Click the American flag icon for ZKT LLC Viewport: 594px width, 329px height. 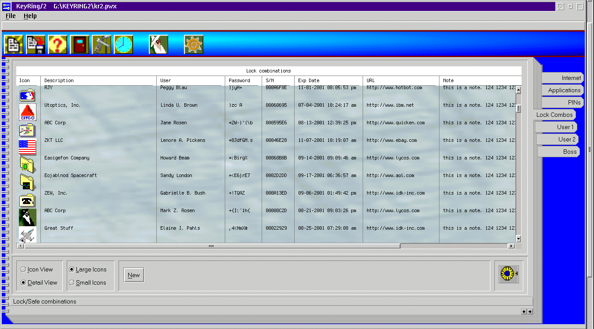[x=28, y=147]
